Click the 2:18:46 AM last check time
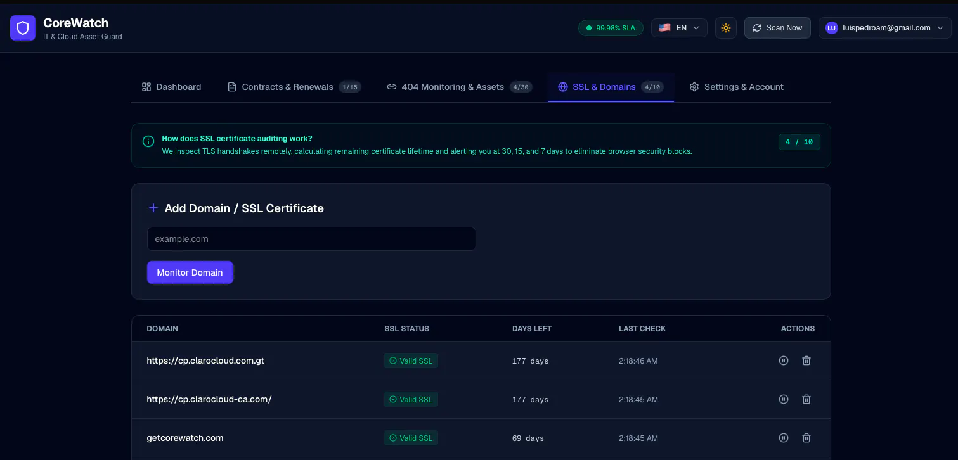The image size is (958, 460). click(638, 361)
